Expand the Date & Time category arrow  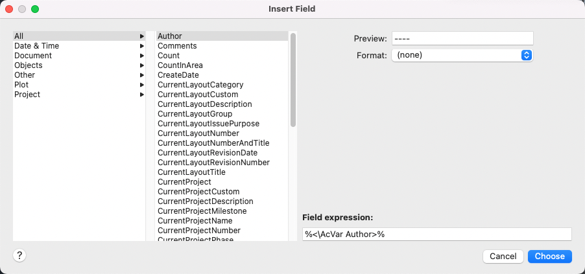point(141,46)
